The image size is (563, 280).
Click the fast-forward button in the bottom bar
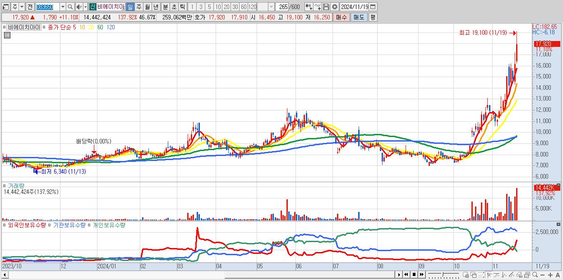click(421, 275)
